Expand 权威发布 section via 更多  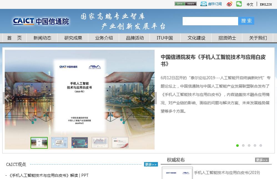(262, 160)
